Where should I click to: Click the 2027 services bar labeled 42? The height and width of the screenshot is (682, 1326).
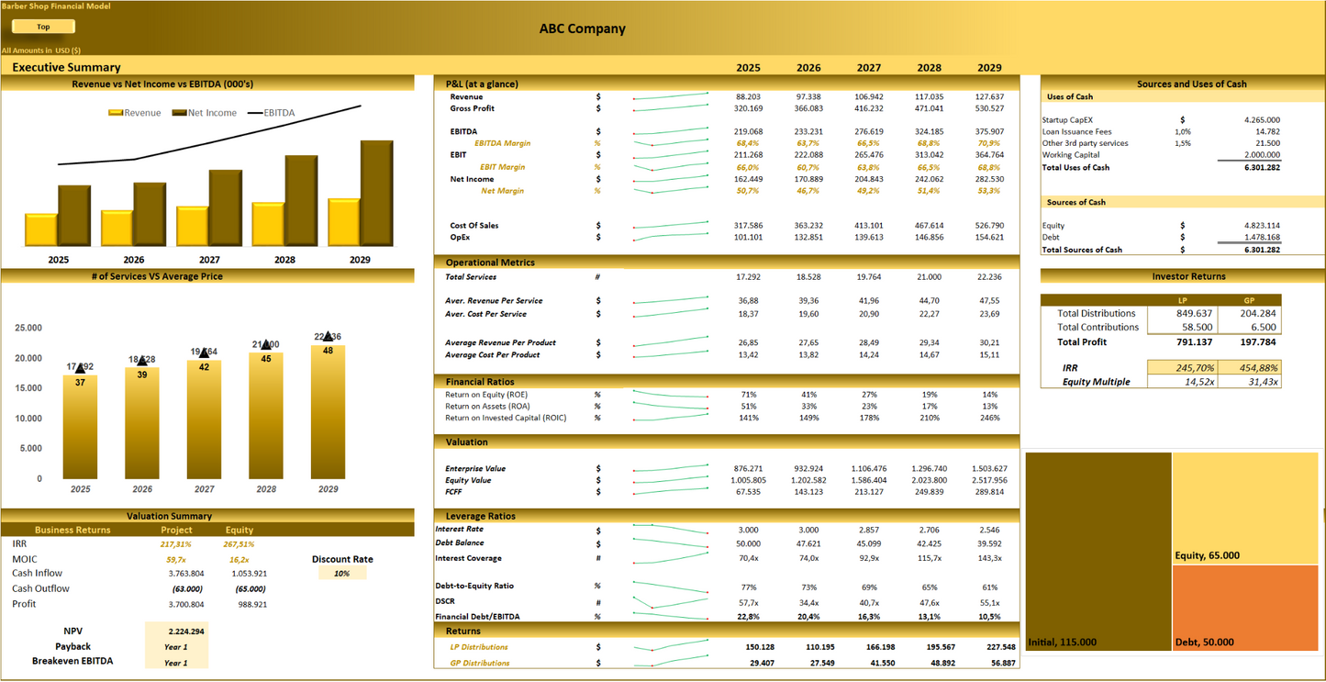tap(204, 419)
